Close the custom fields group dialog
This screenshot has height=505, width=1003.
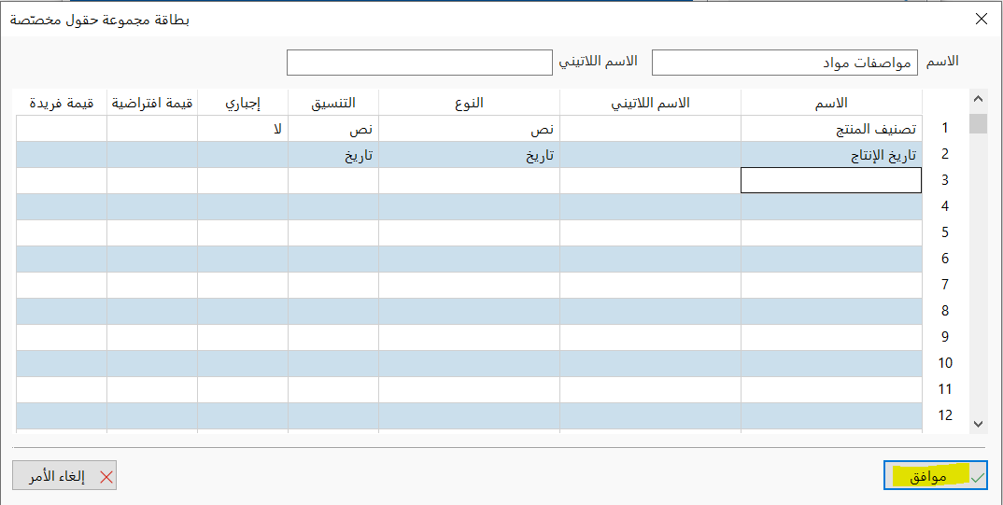981,19
